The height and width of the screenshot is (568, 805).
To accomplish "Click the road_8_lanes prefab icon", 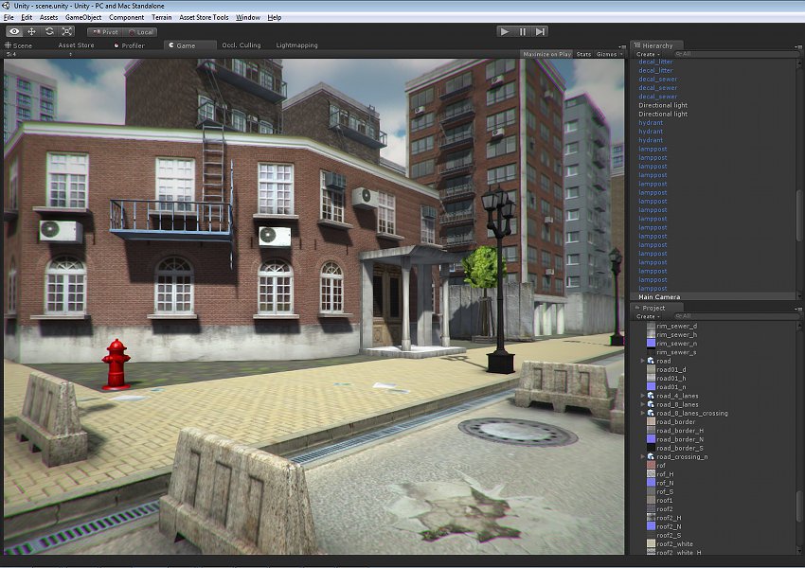I will coord(651,404).
